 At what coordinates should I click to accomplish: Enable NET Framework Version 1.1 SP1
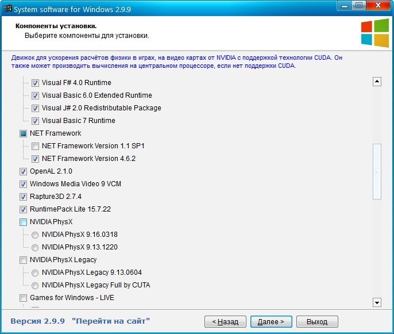(35, 146)
